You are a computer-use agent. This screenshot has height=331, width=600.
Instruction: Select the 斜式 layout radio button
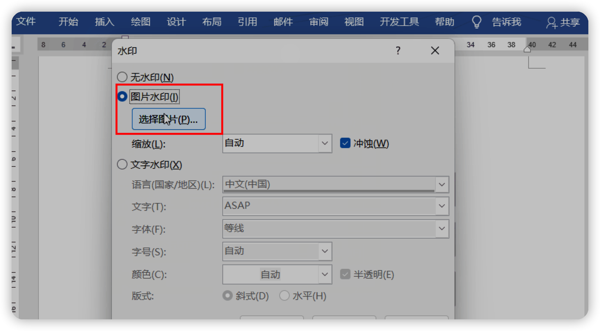[227, 295]
